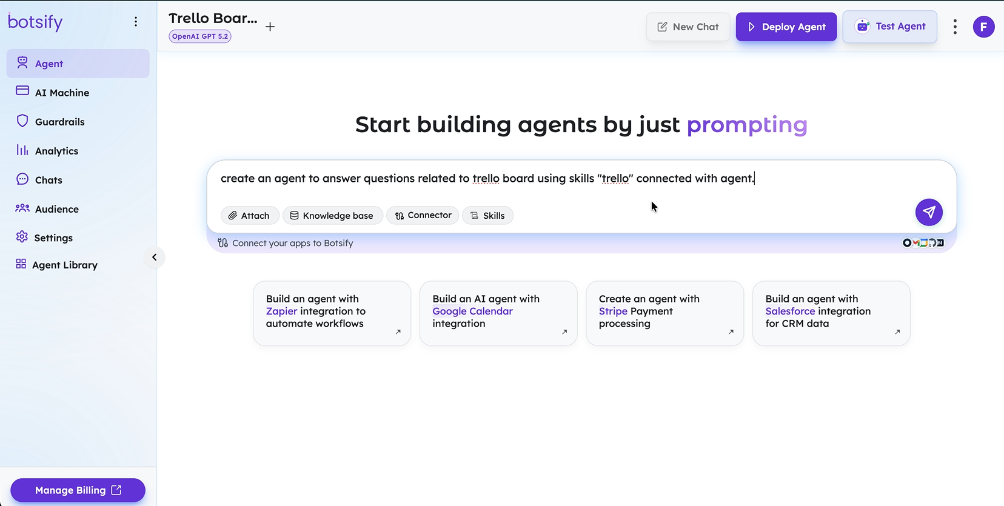Select the Salesforce CRM integration card
Viewport: 1004px width, 506px height.
[831, 313]
